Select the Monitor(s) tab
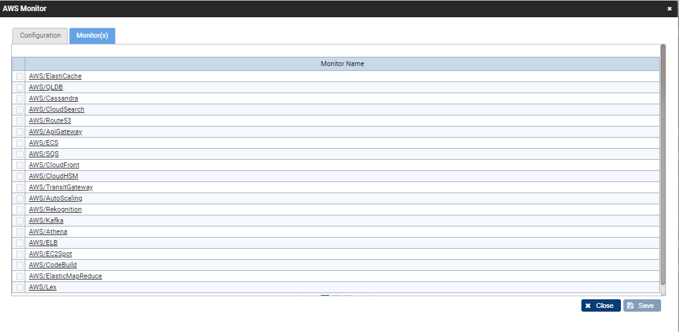This screenshot has height=332, width=679. tap(92, 36)
